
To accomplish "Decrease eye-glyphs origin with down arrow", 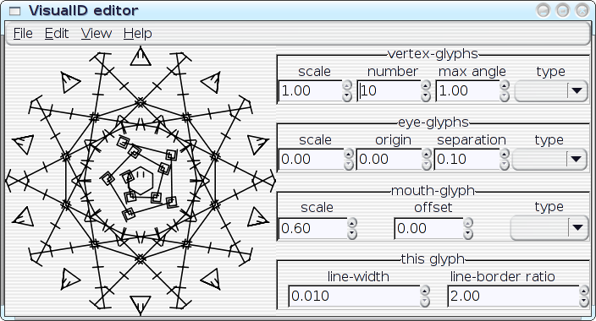I will click(x=427, y=165).
